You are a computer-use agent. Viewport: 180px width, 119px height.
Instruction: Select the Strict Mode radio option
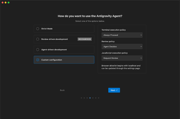pyautogui.click(x=64, y=29)
